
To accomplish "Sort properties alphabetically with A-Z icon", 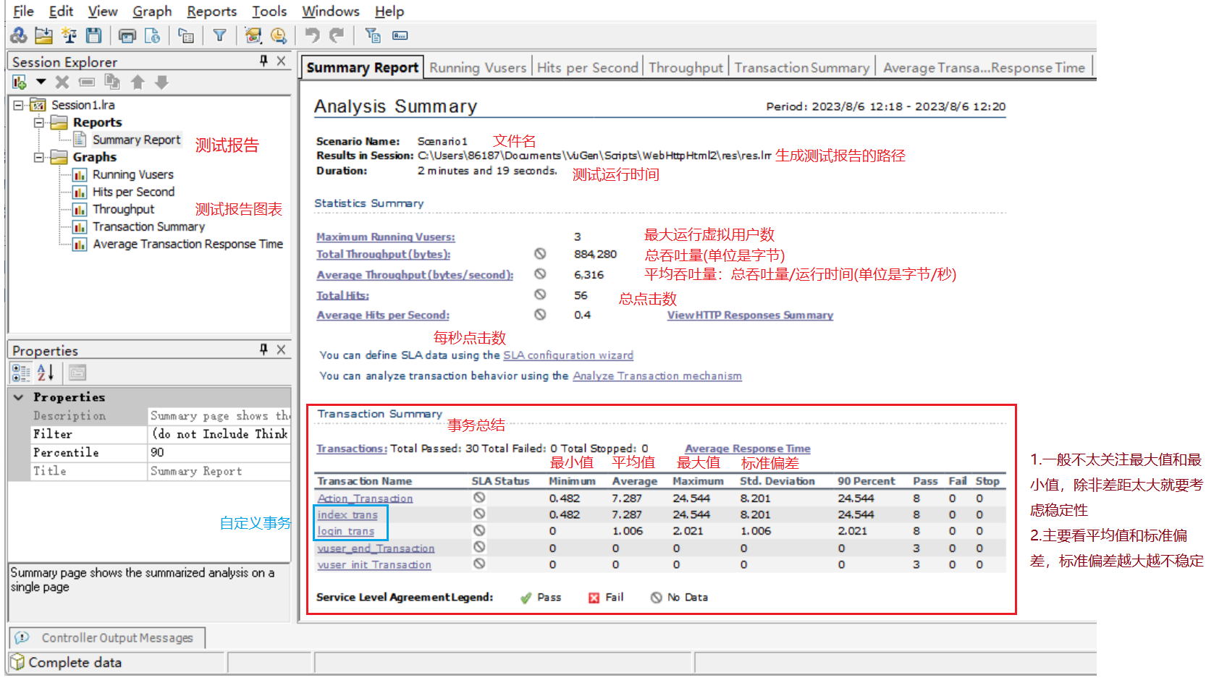I will point(46,373).
